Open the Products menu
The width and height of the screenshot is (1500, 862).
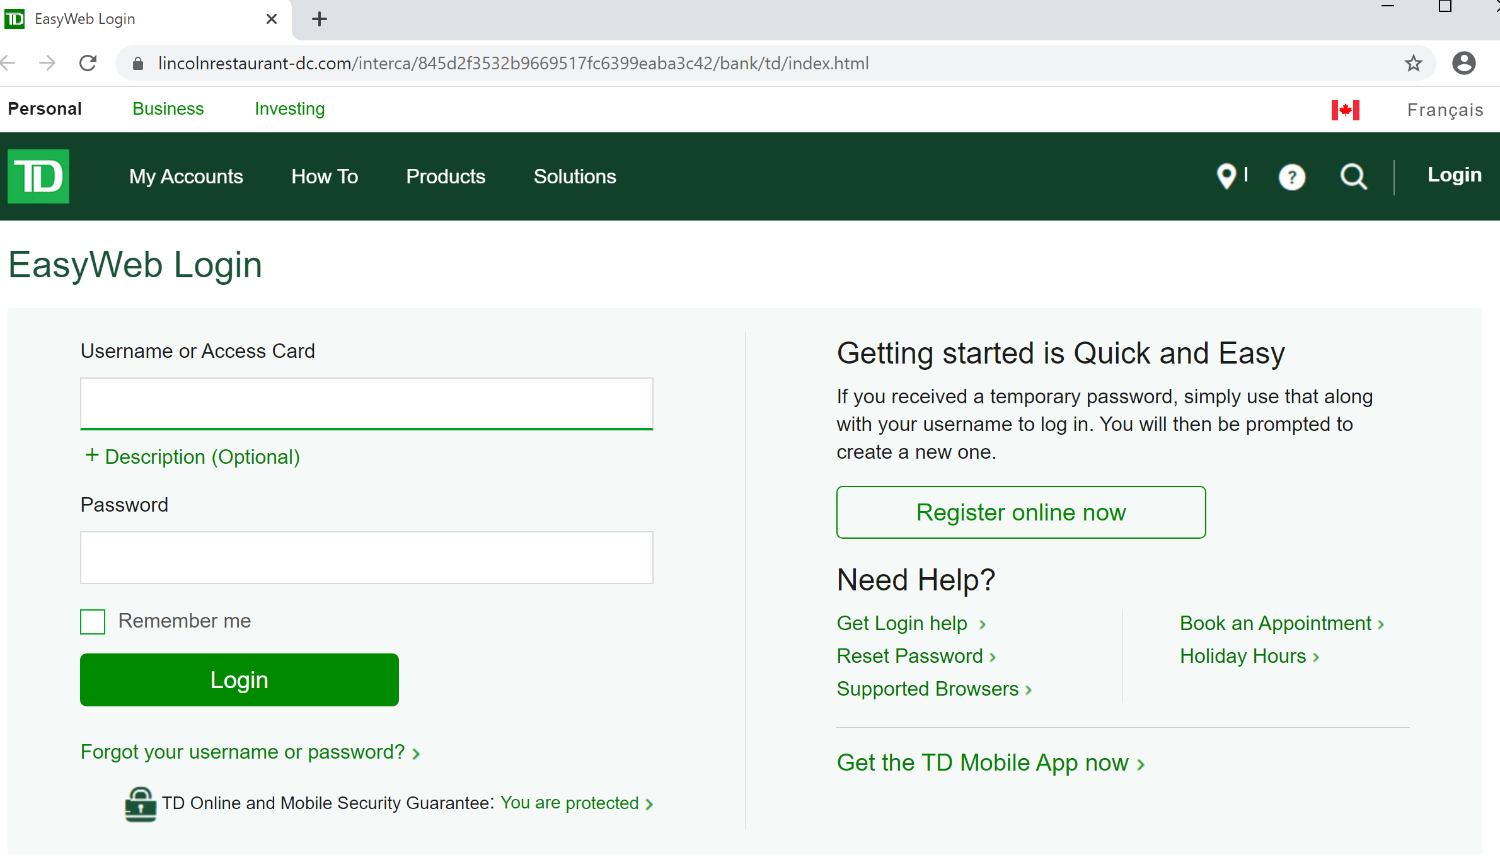click(446, 176)
